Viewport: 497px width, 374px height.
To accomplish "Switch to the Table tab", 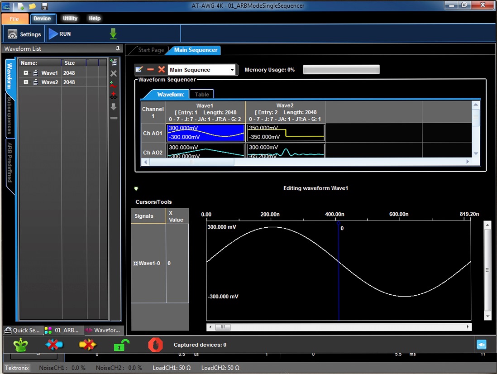I will (202, 95).
